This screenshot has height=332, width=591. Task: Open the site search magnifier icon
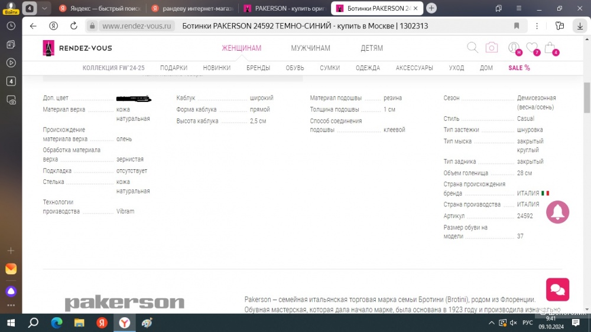pyautogui.click(x=472, y=48)
